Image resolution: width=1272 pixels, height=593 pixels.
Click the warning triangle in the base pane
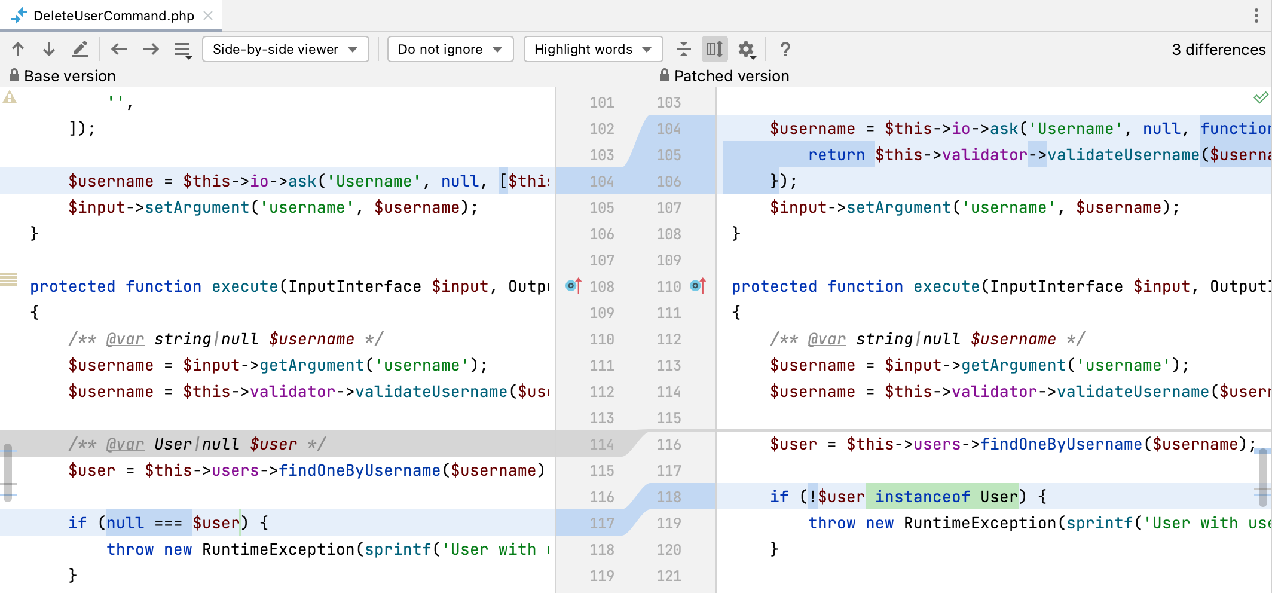(10, 97)
